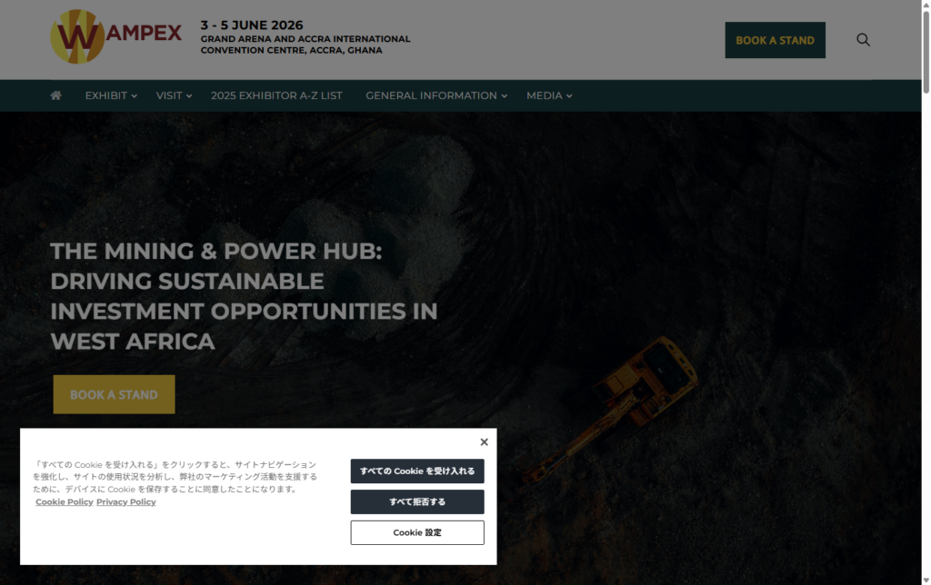
Task: Follow the Cookie Policy link
Action: 64,502
